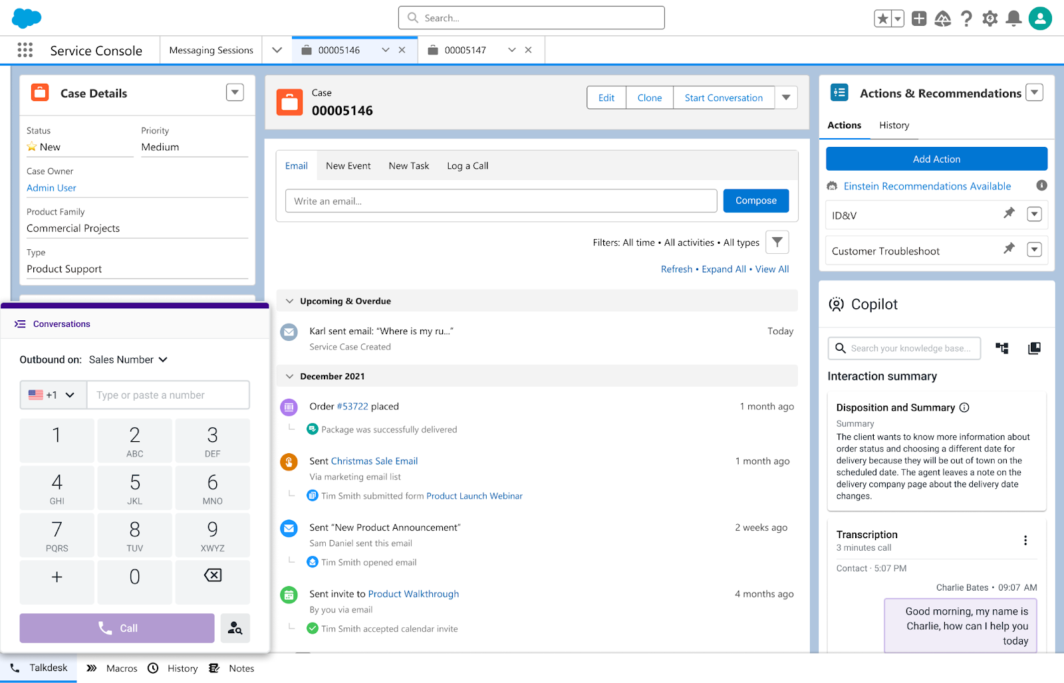Open the Messaging Sessions navigation dropdown
The image size is (1064, 683).
277,50
